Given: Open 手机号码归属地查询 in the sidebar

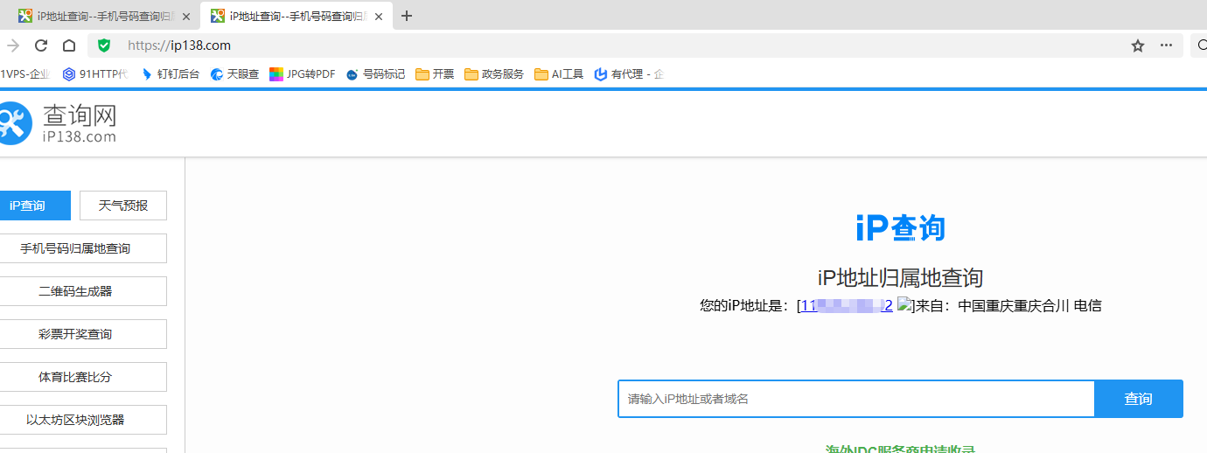Looking at the screenshot, I should tap(83, 248).
